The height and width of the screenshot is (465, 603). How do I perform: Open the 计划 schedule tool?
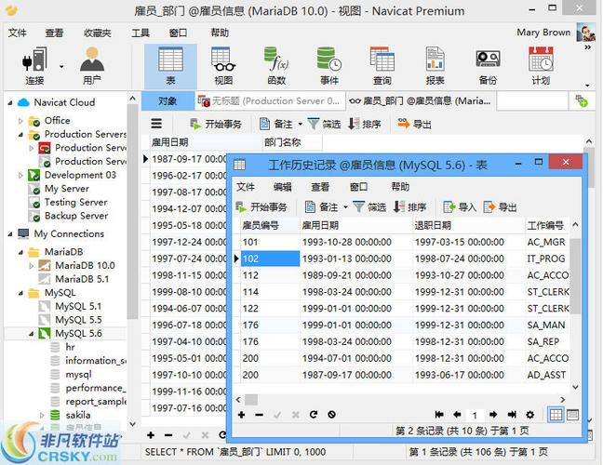[x=541, y=66]
